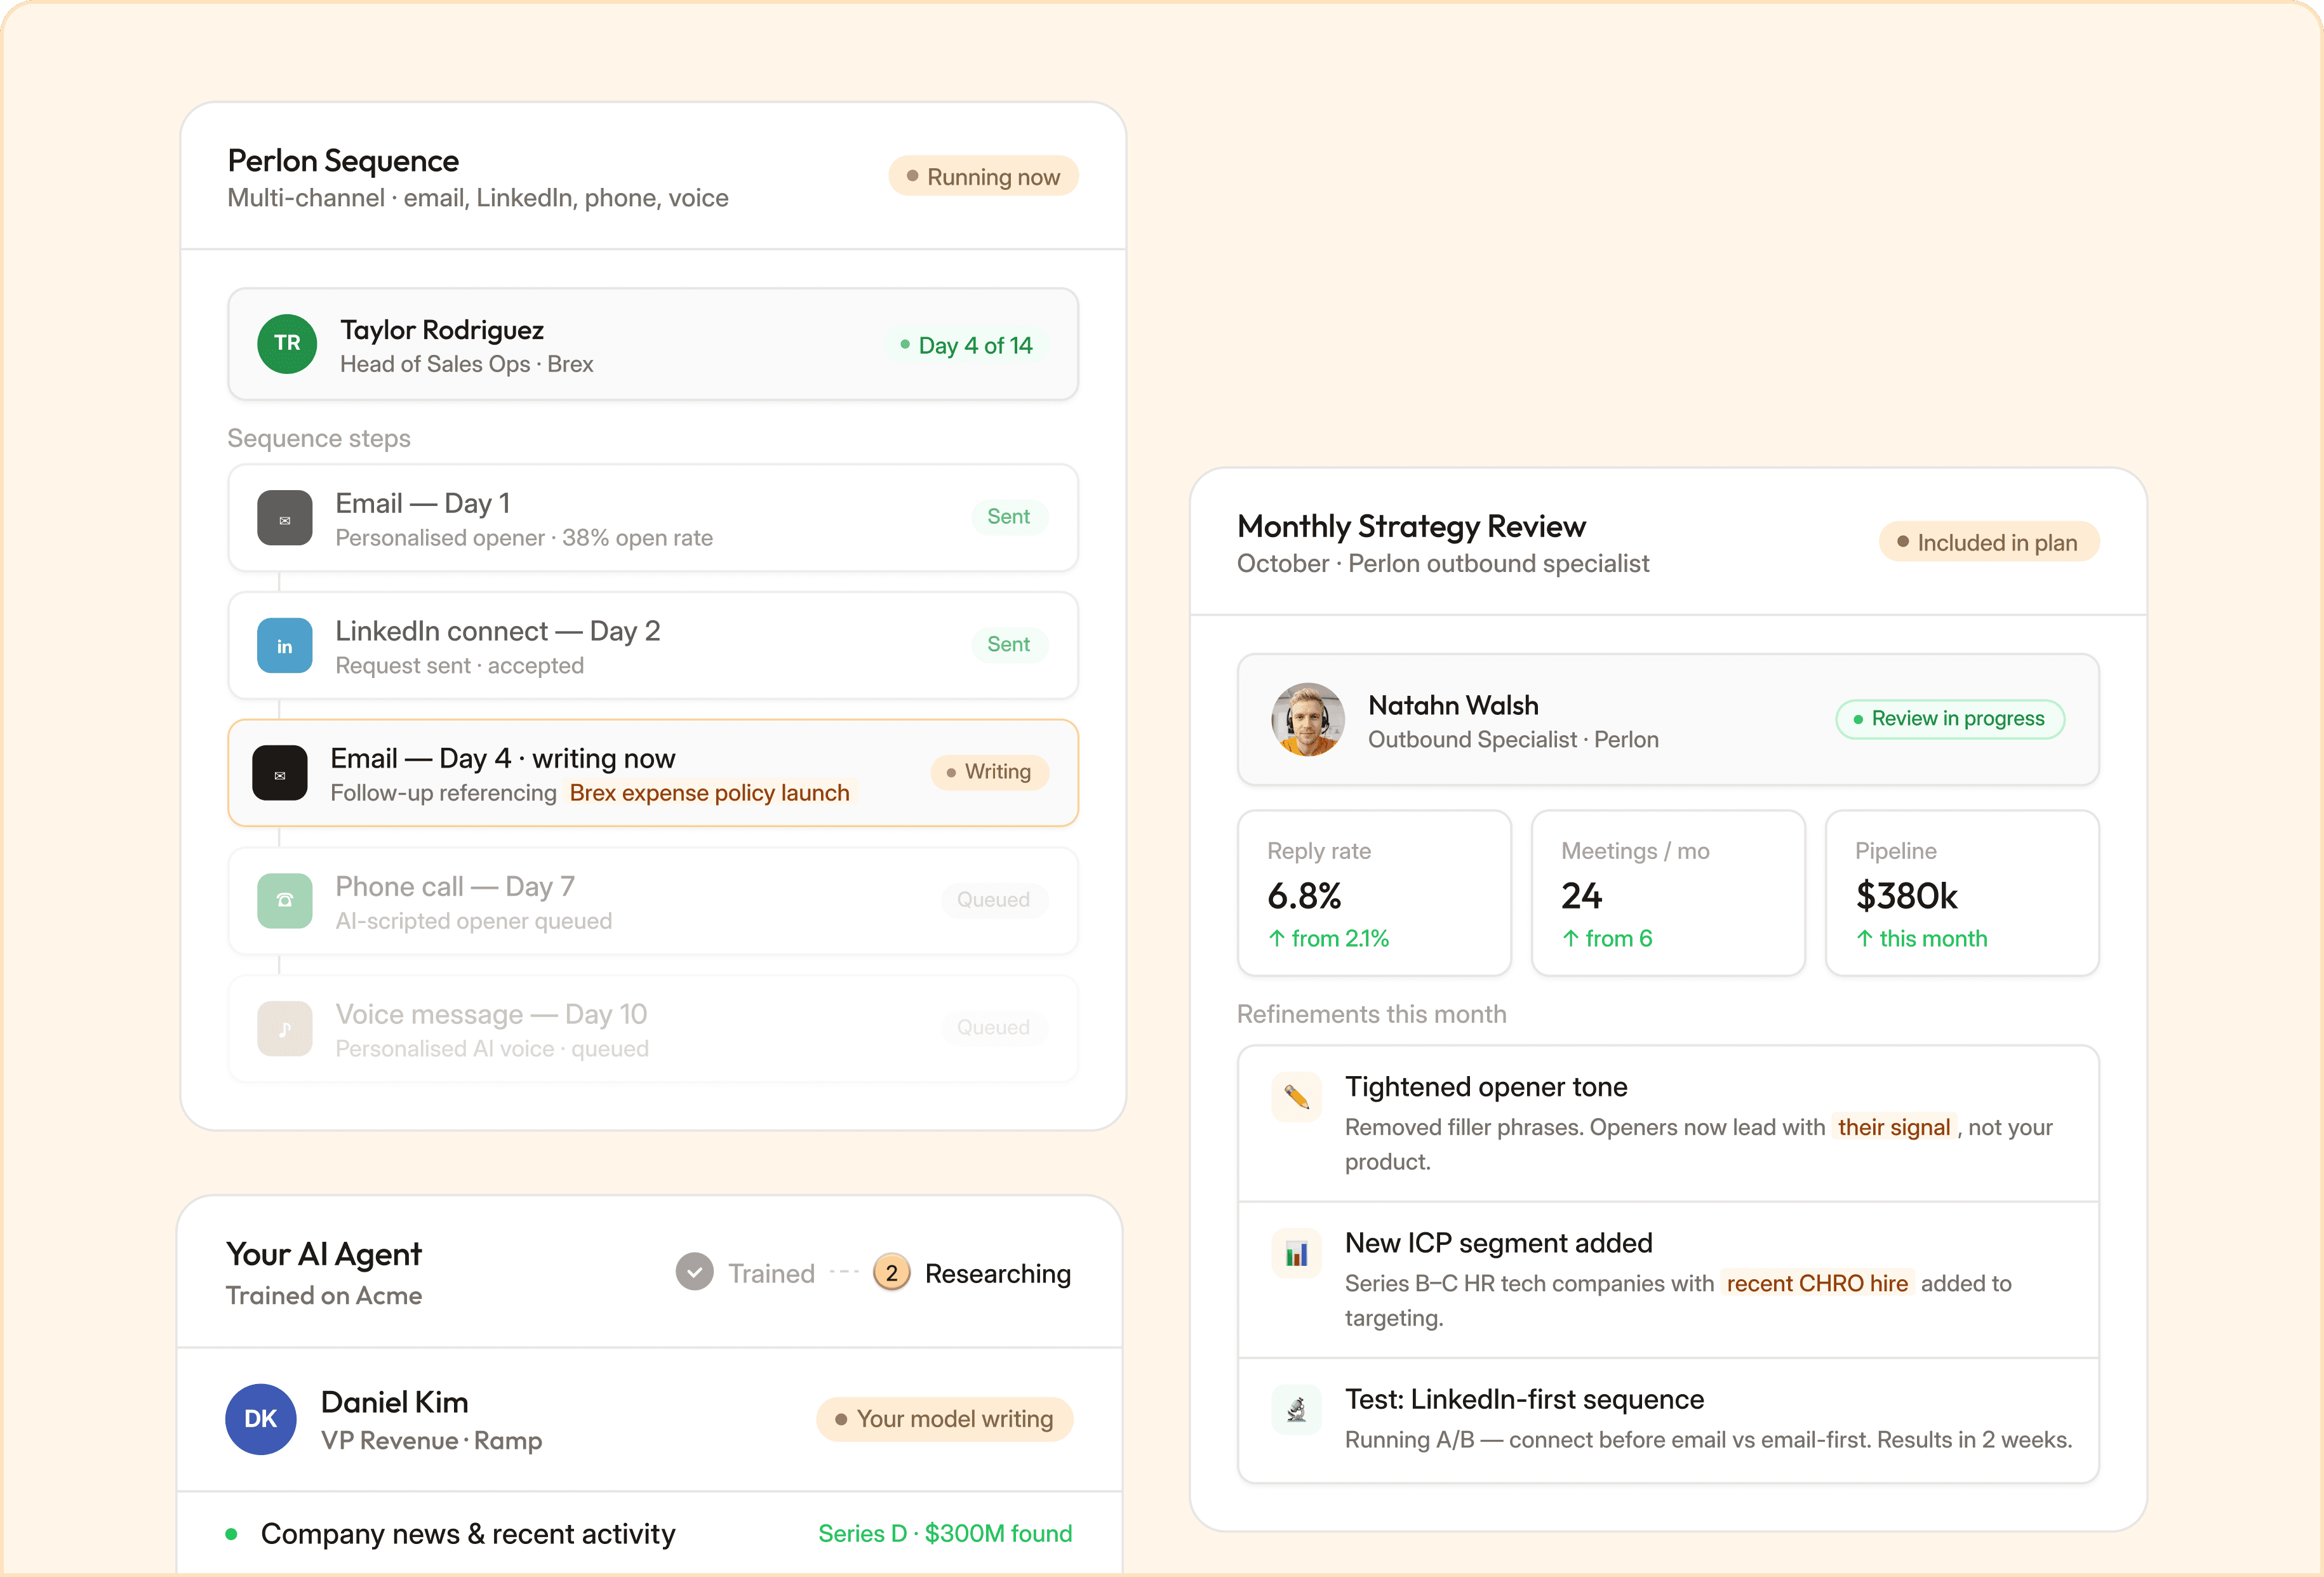Open the Brex expense policy launch link
The image size is (2324, 1577).
point(709,793)
